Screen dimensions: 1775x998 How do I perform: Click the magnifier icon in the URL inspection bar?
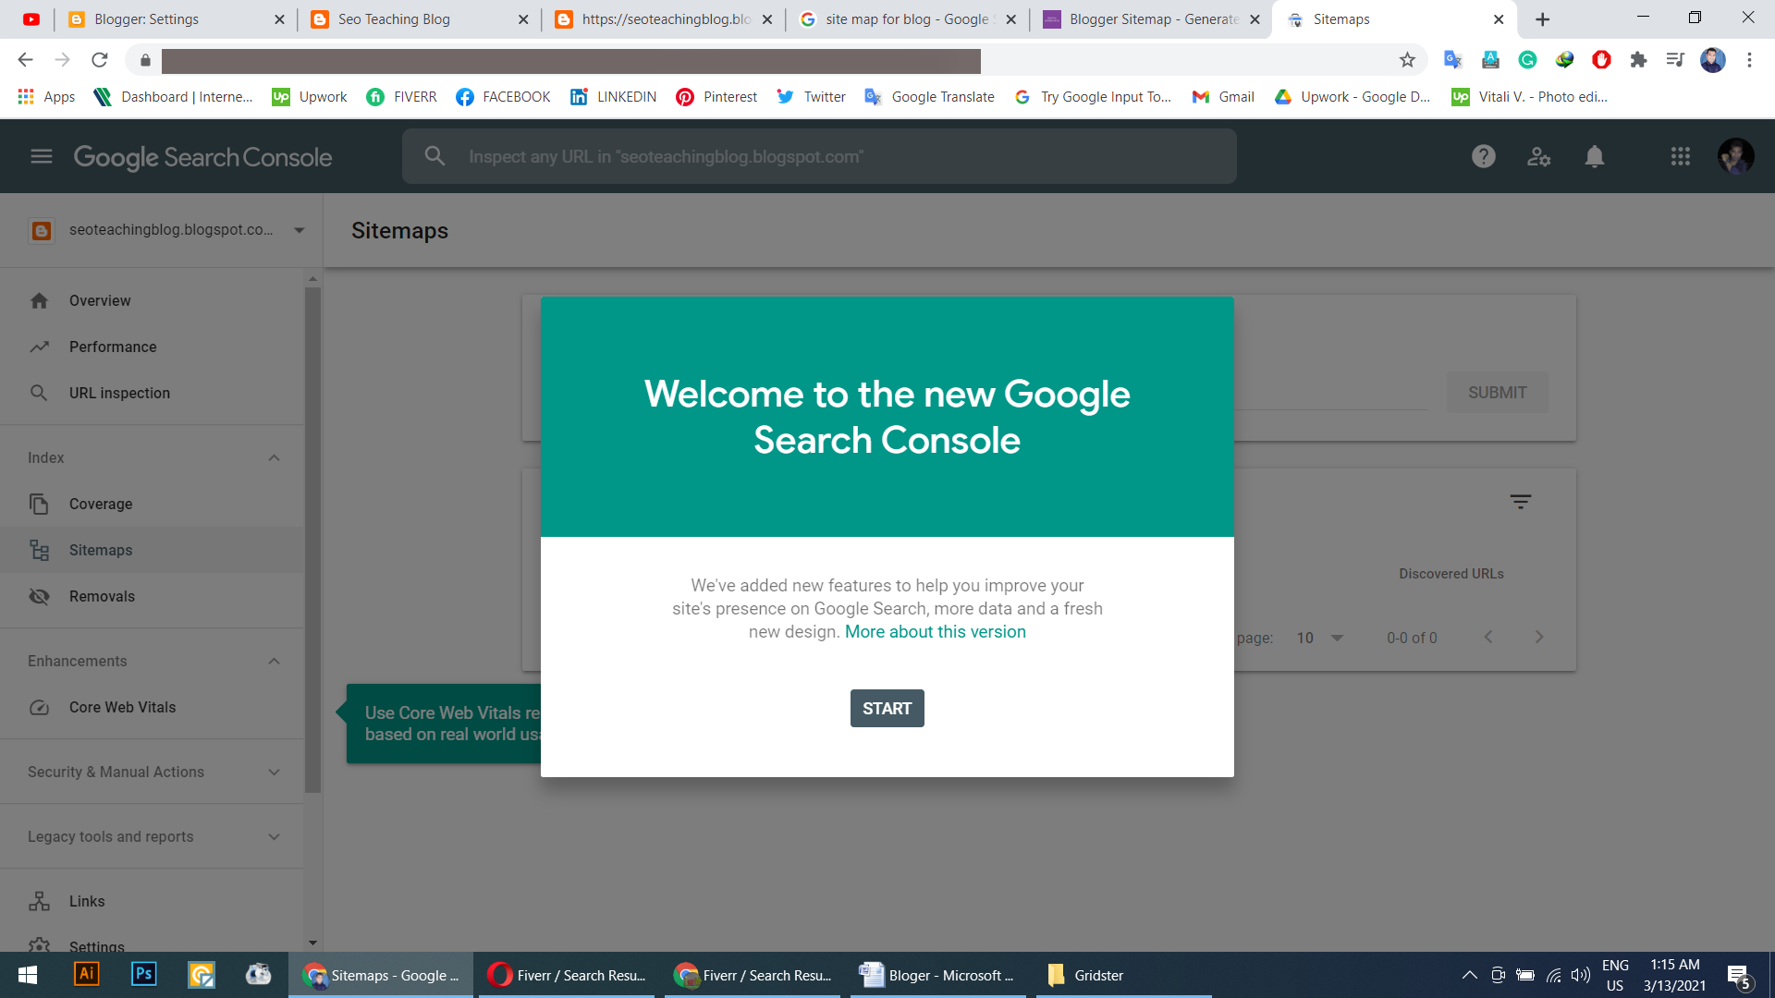click(x=435, y=156)
